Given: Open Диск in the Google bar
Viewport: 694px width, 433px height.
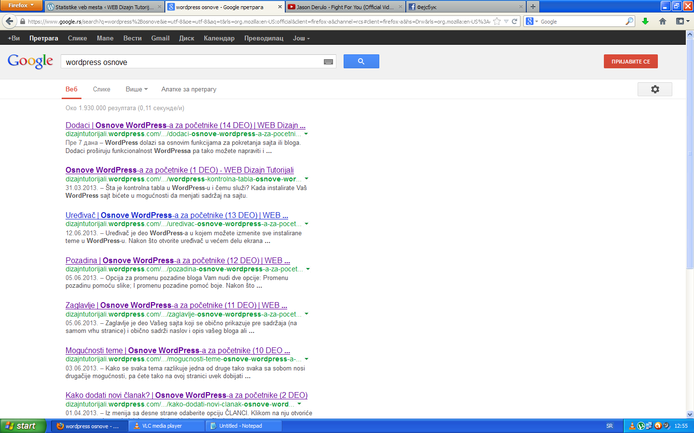Looking at the screenshot, I should tap(187, 38).
